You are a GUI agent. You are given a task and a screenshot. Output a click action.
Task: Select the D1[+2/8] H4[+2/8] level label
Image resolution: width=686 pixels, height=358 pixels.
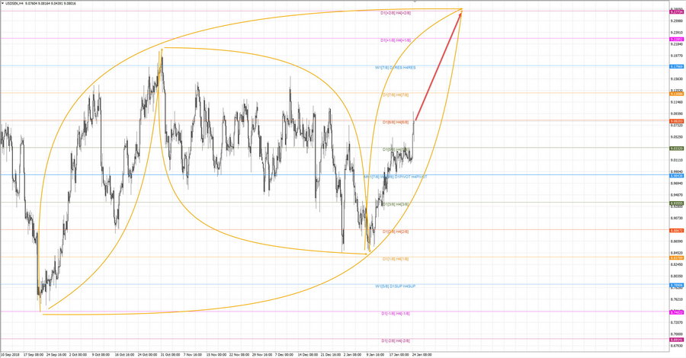[396, 13]
